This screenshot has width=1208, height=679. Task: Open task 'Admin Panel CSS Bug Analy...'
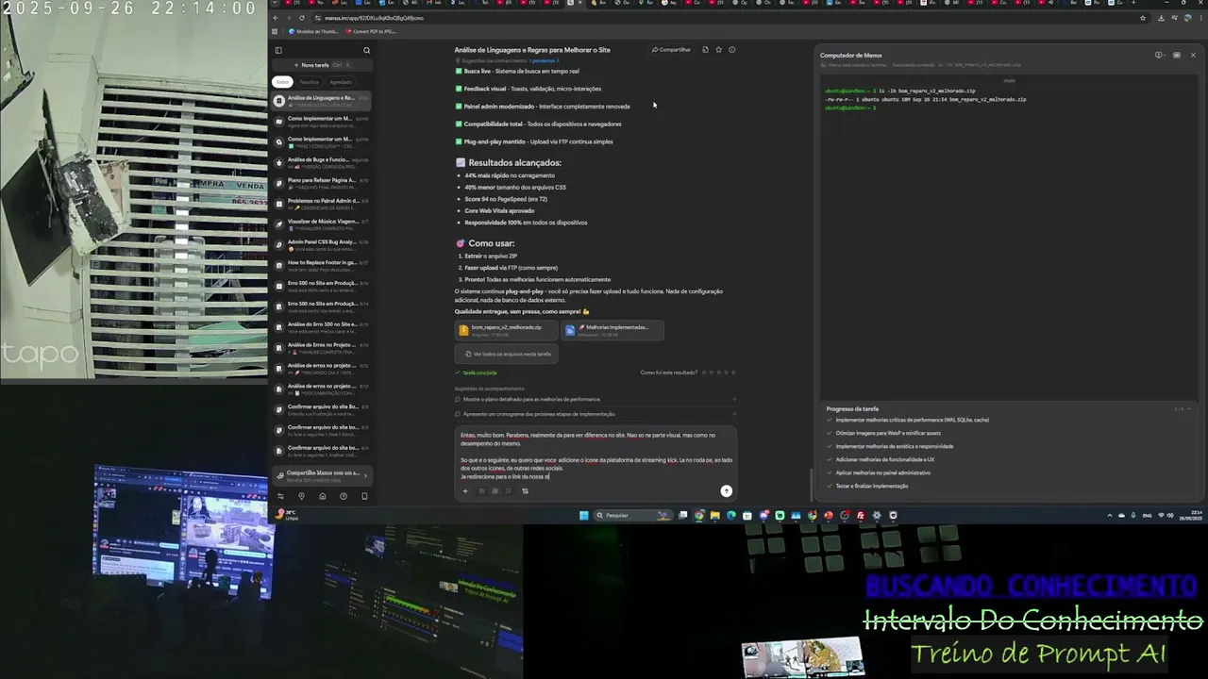[321, 244]
